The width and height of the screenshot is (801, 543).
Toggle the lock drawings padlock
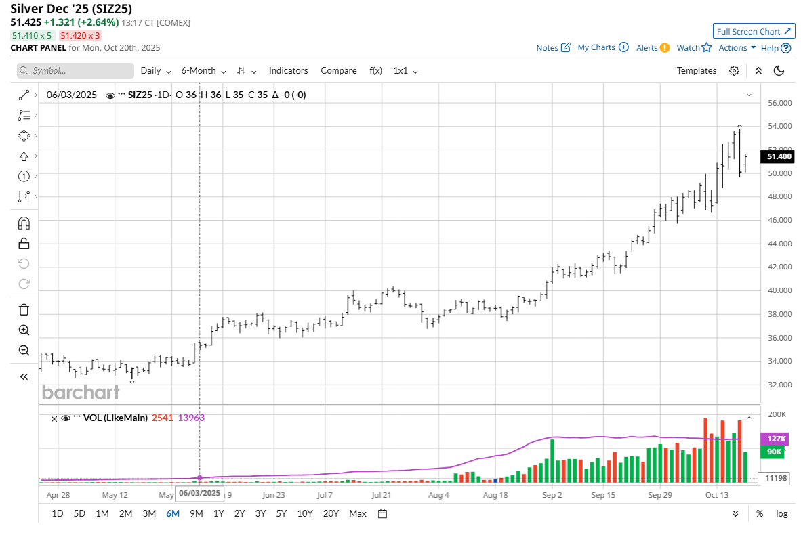(24, 244)
